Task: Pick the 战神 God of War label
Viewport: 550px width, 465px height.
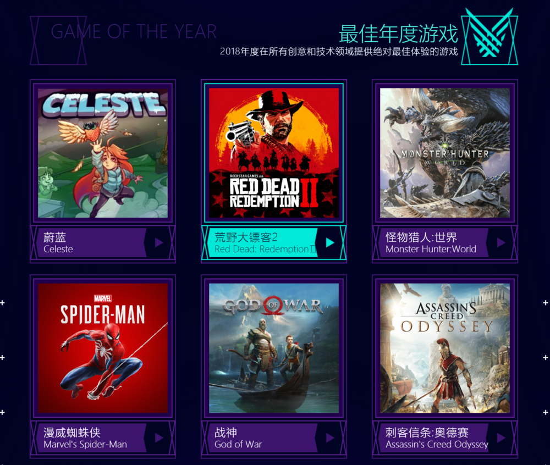Action: point(262,438)
